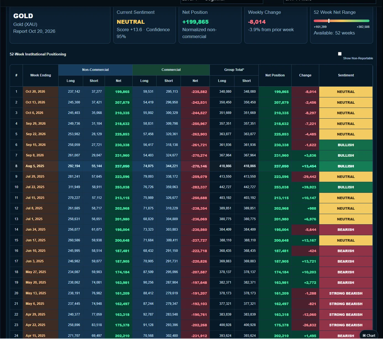Click the Sentiment column header

click(x=346, y=75)
